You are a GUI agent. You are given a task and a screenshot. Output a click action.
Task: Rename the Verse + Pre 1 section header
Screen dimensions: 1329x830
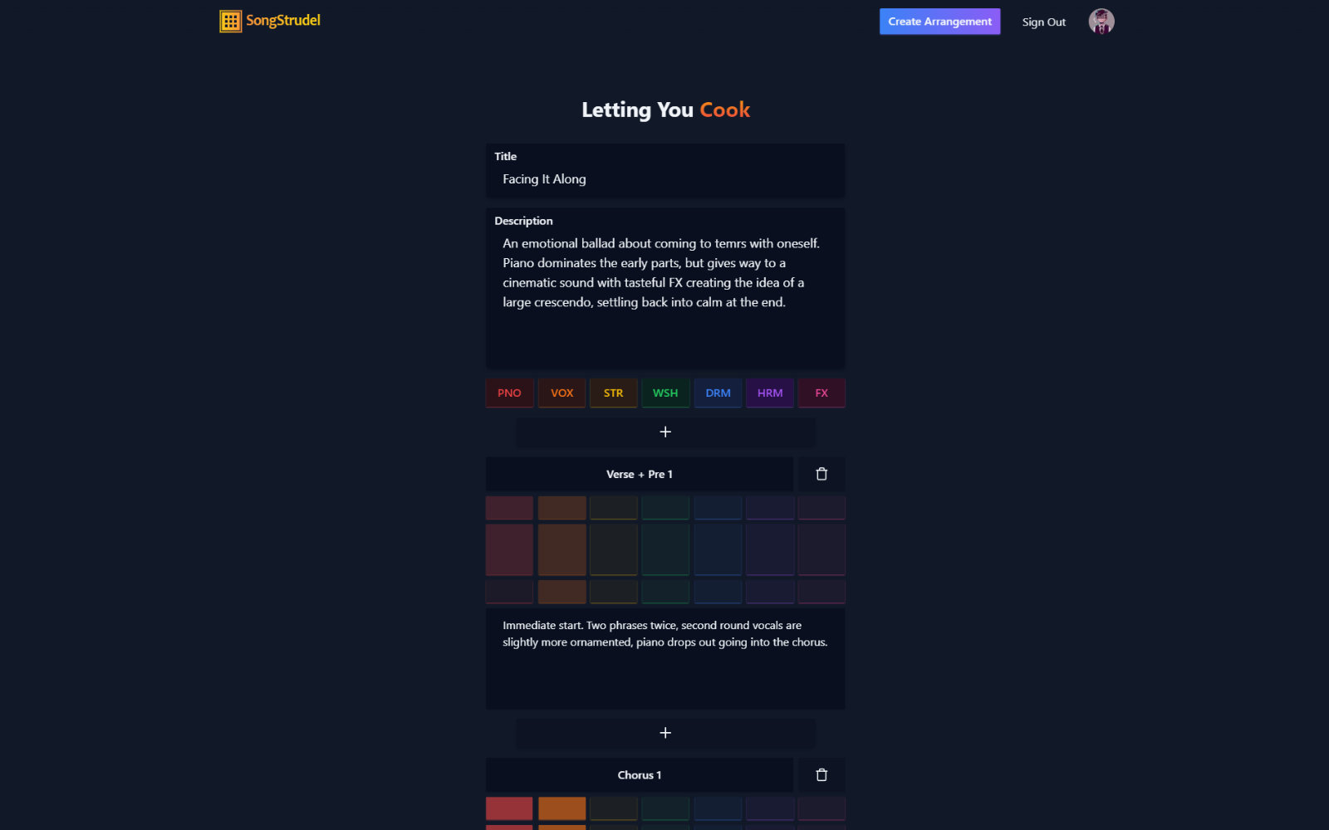pos(640,474)
